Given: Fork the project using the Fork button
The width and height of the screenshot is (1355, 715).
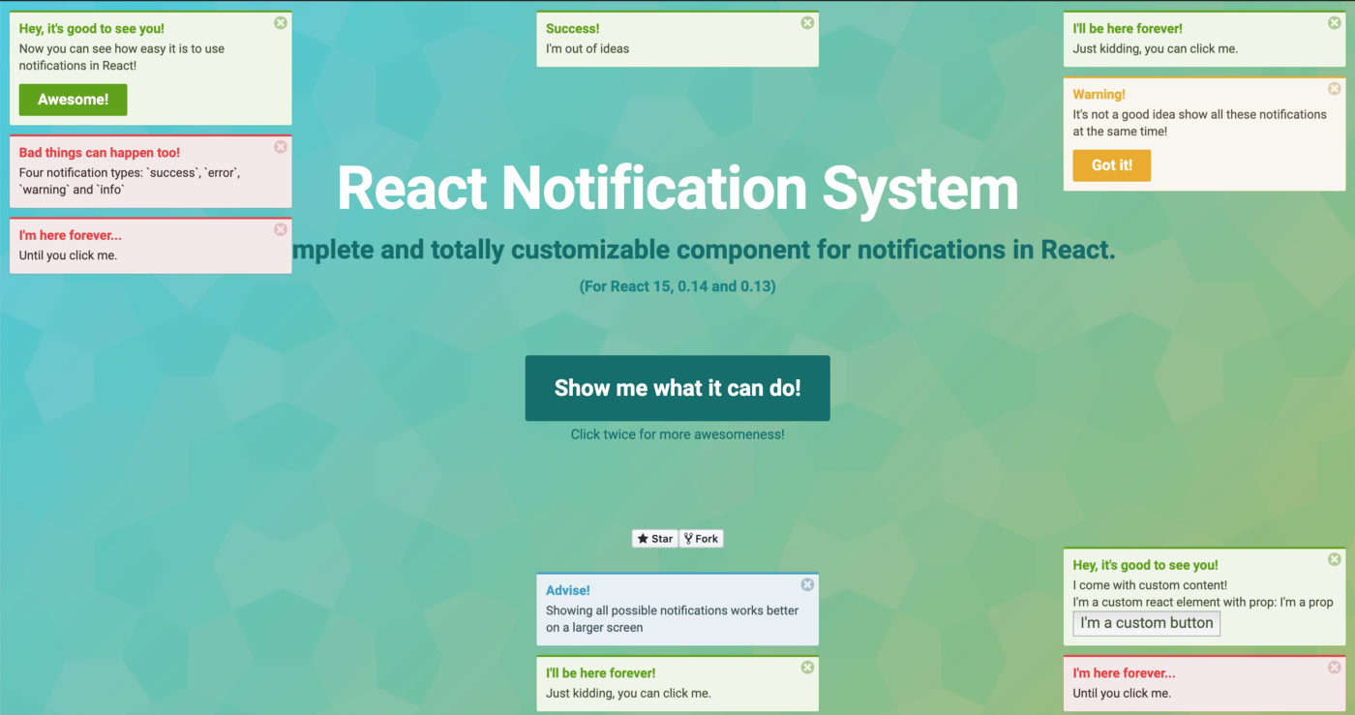Looking at the screenshot, I should coord(702,539).
